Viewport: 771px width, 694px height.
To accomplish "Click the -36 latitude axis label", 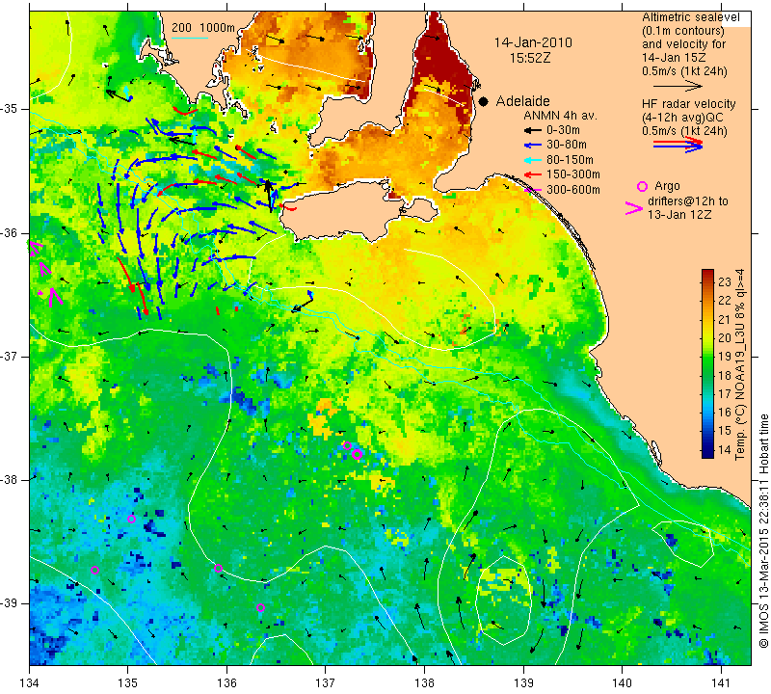I will pos(10,232).
